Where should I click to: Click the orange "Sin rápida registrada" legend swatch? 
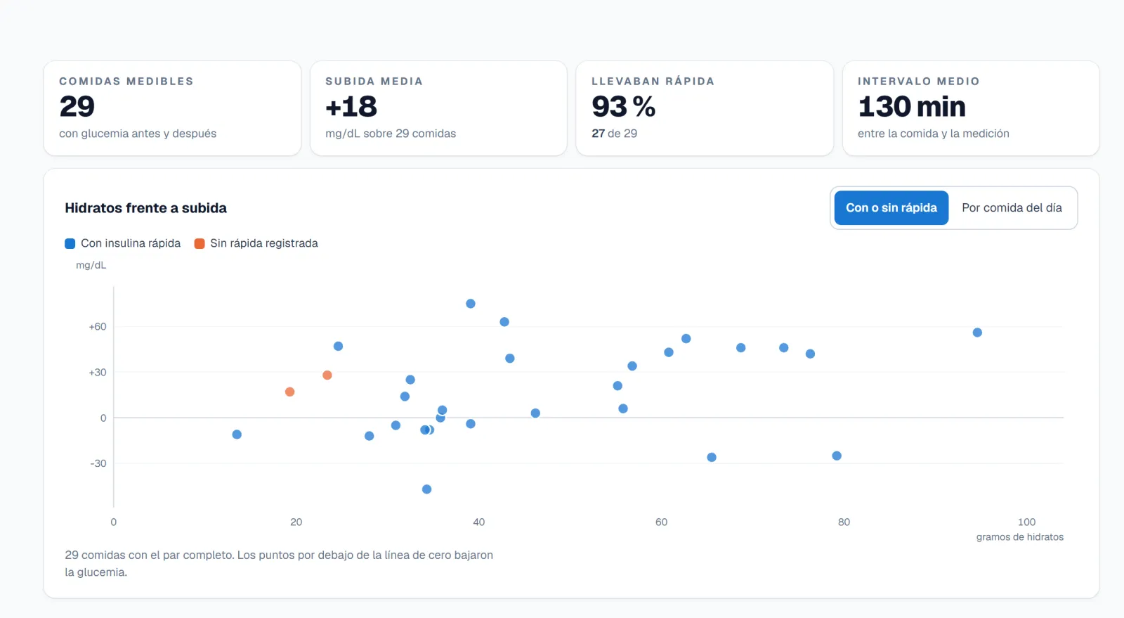point(200,243)
